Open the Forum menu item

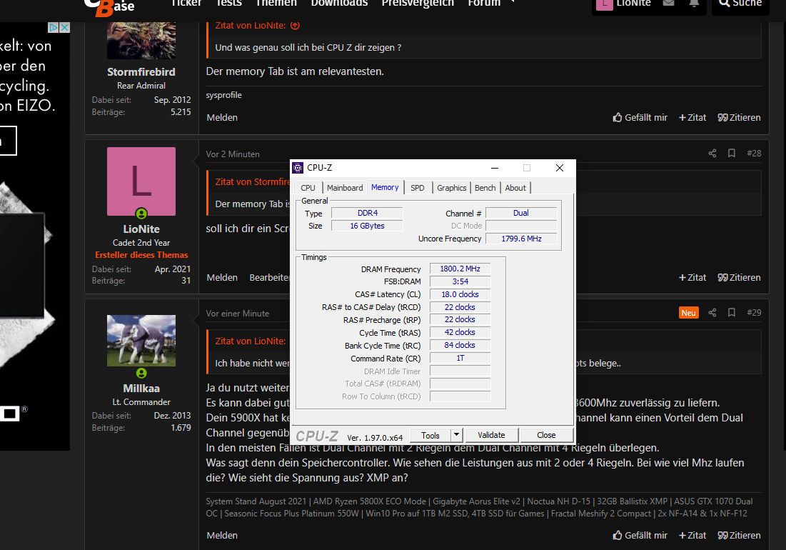coord(484,3)
